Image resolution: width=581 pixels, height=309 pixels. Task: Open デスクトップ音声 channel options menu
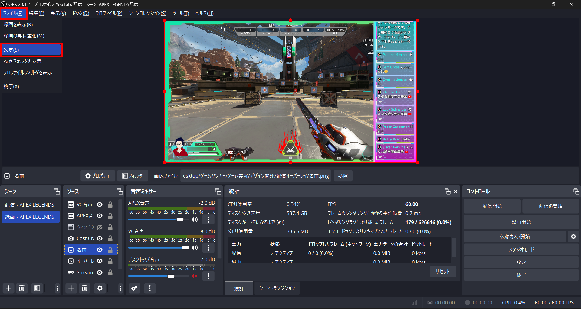pos(208,276)
